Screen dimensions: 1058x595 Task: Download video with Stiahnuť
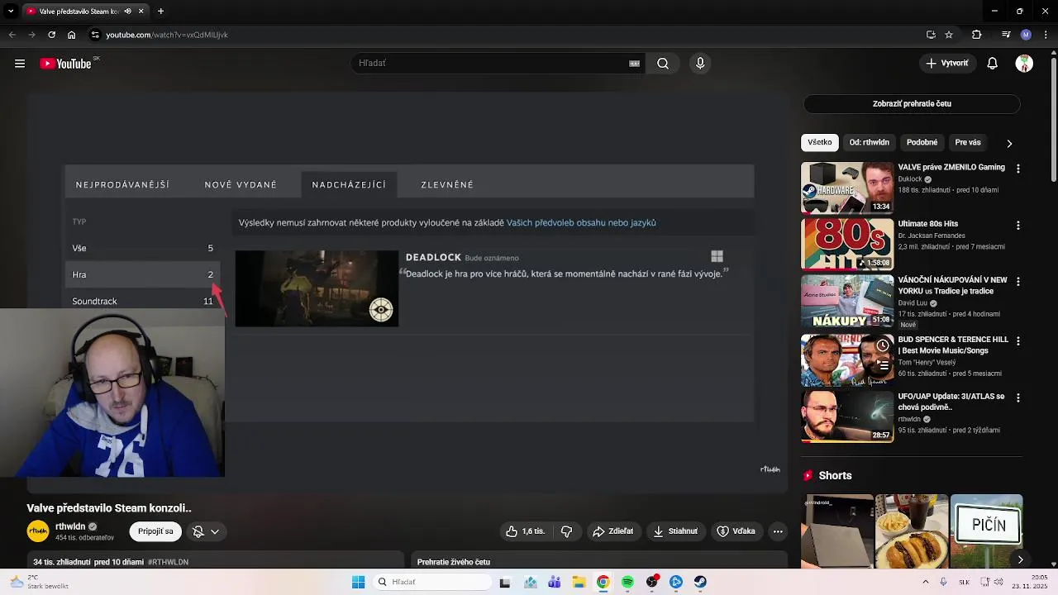click(x=675, y=531)
